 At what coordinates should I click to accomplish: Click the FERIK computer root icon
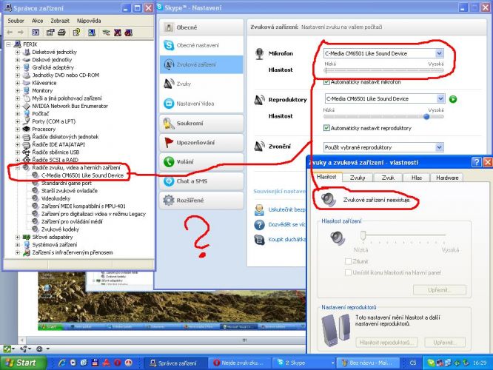[18, 44]
